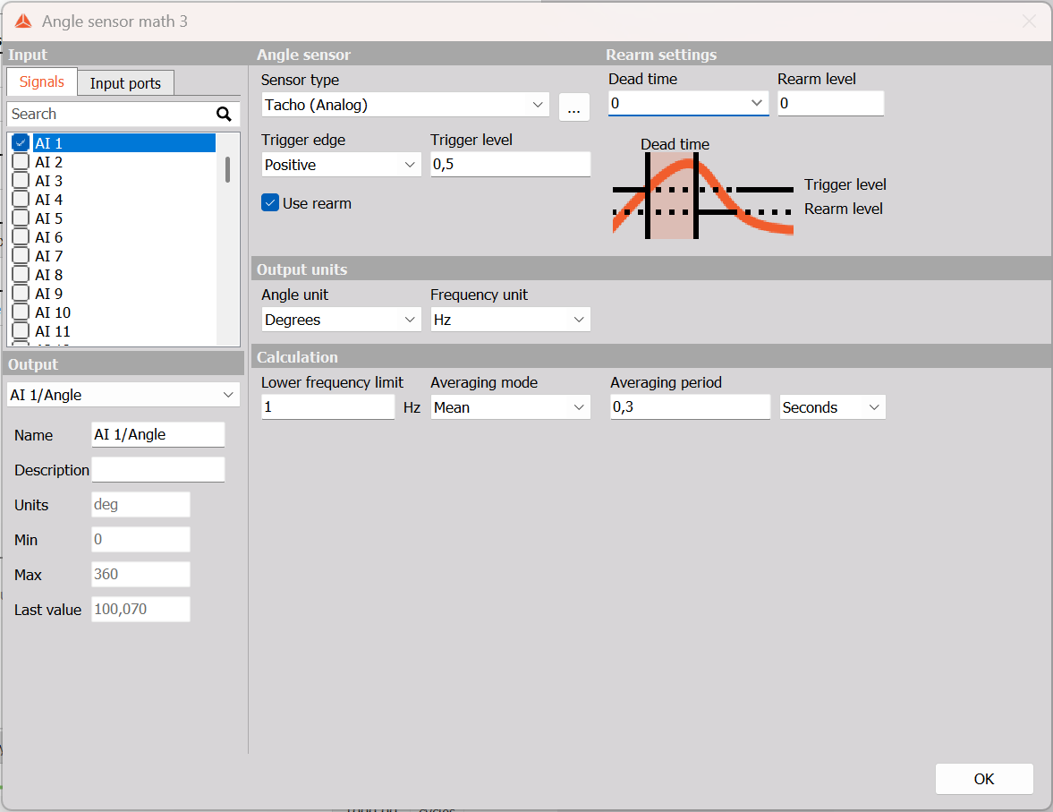1053x812 pixels.
Task: Click the Units deg field
Action: coord(140,504)
